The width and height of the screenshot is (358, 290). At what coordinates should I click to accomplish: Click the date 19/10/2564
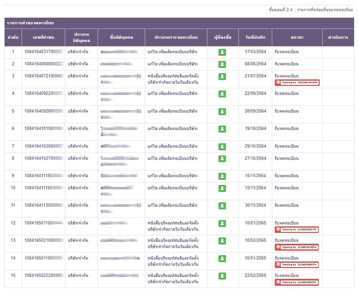[x=255, y=129]
